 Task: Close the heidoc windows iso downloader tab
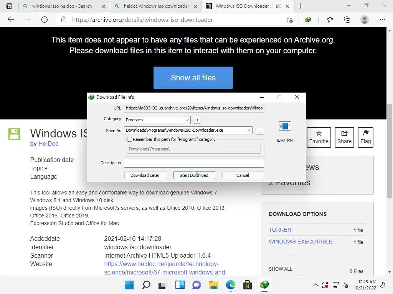point(195,6)
